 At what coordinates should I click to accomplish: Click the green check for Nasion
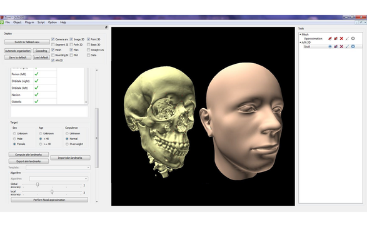(x=36, y=94)
